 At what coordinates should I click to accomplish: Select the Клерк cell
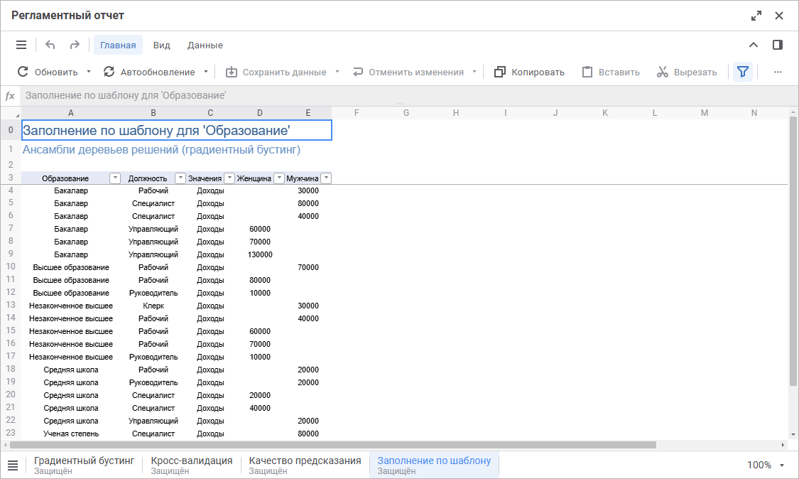153,306
